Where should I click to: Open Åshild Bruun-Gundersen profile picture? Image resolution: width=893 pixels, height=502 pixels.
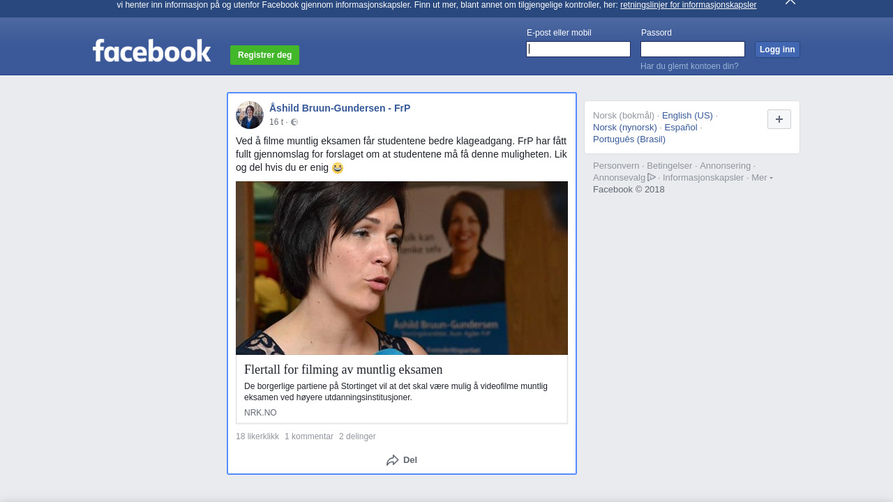click(250, 115)
